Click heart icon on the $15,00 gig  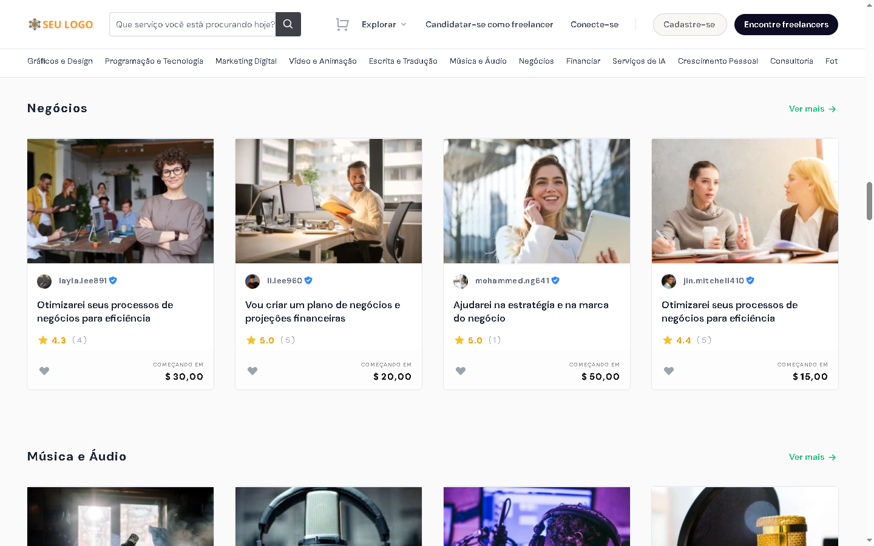pos(669,371)
